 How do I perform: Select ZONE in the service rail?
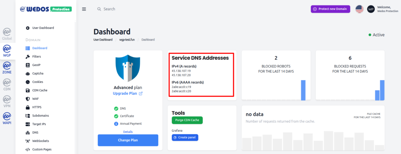click(x=7, y=68)
